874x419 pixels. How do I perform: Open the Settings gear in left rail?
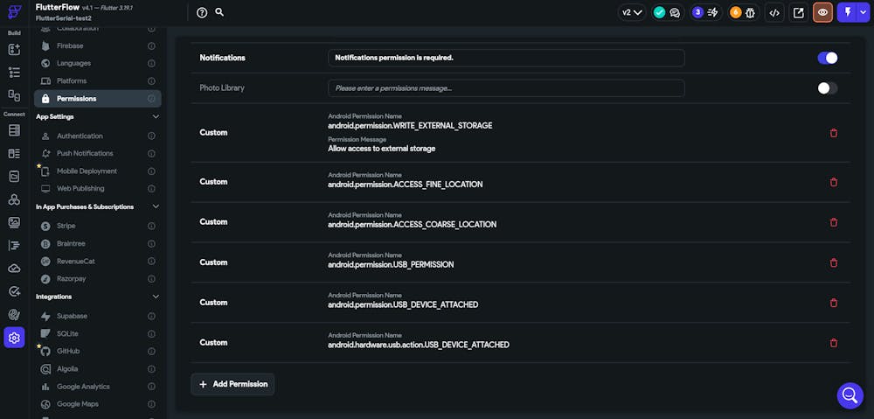click(x=14, y=338)
